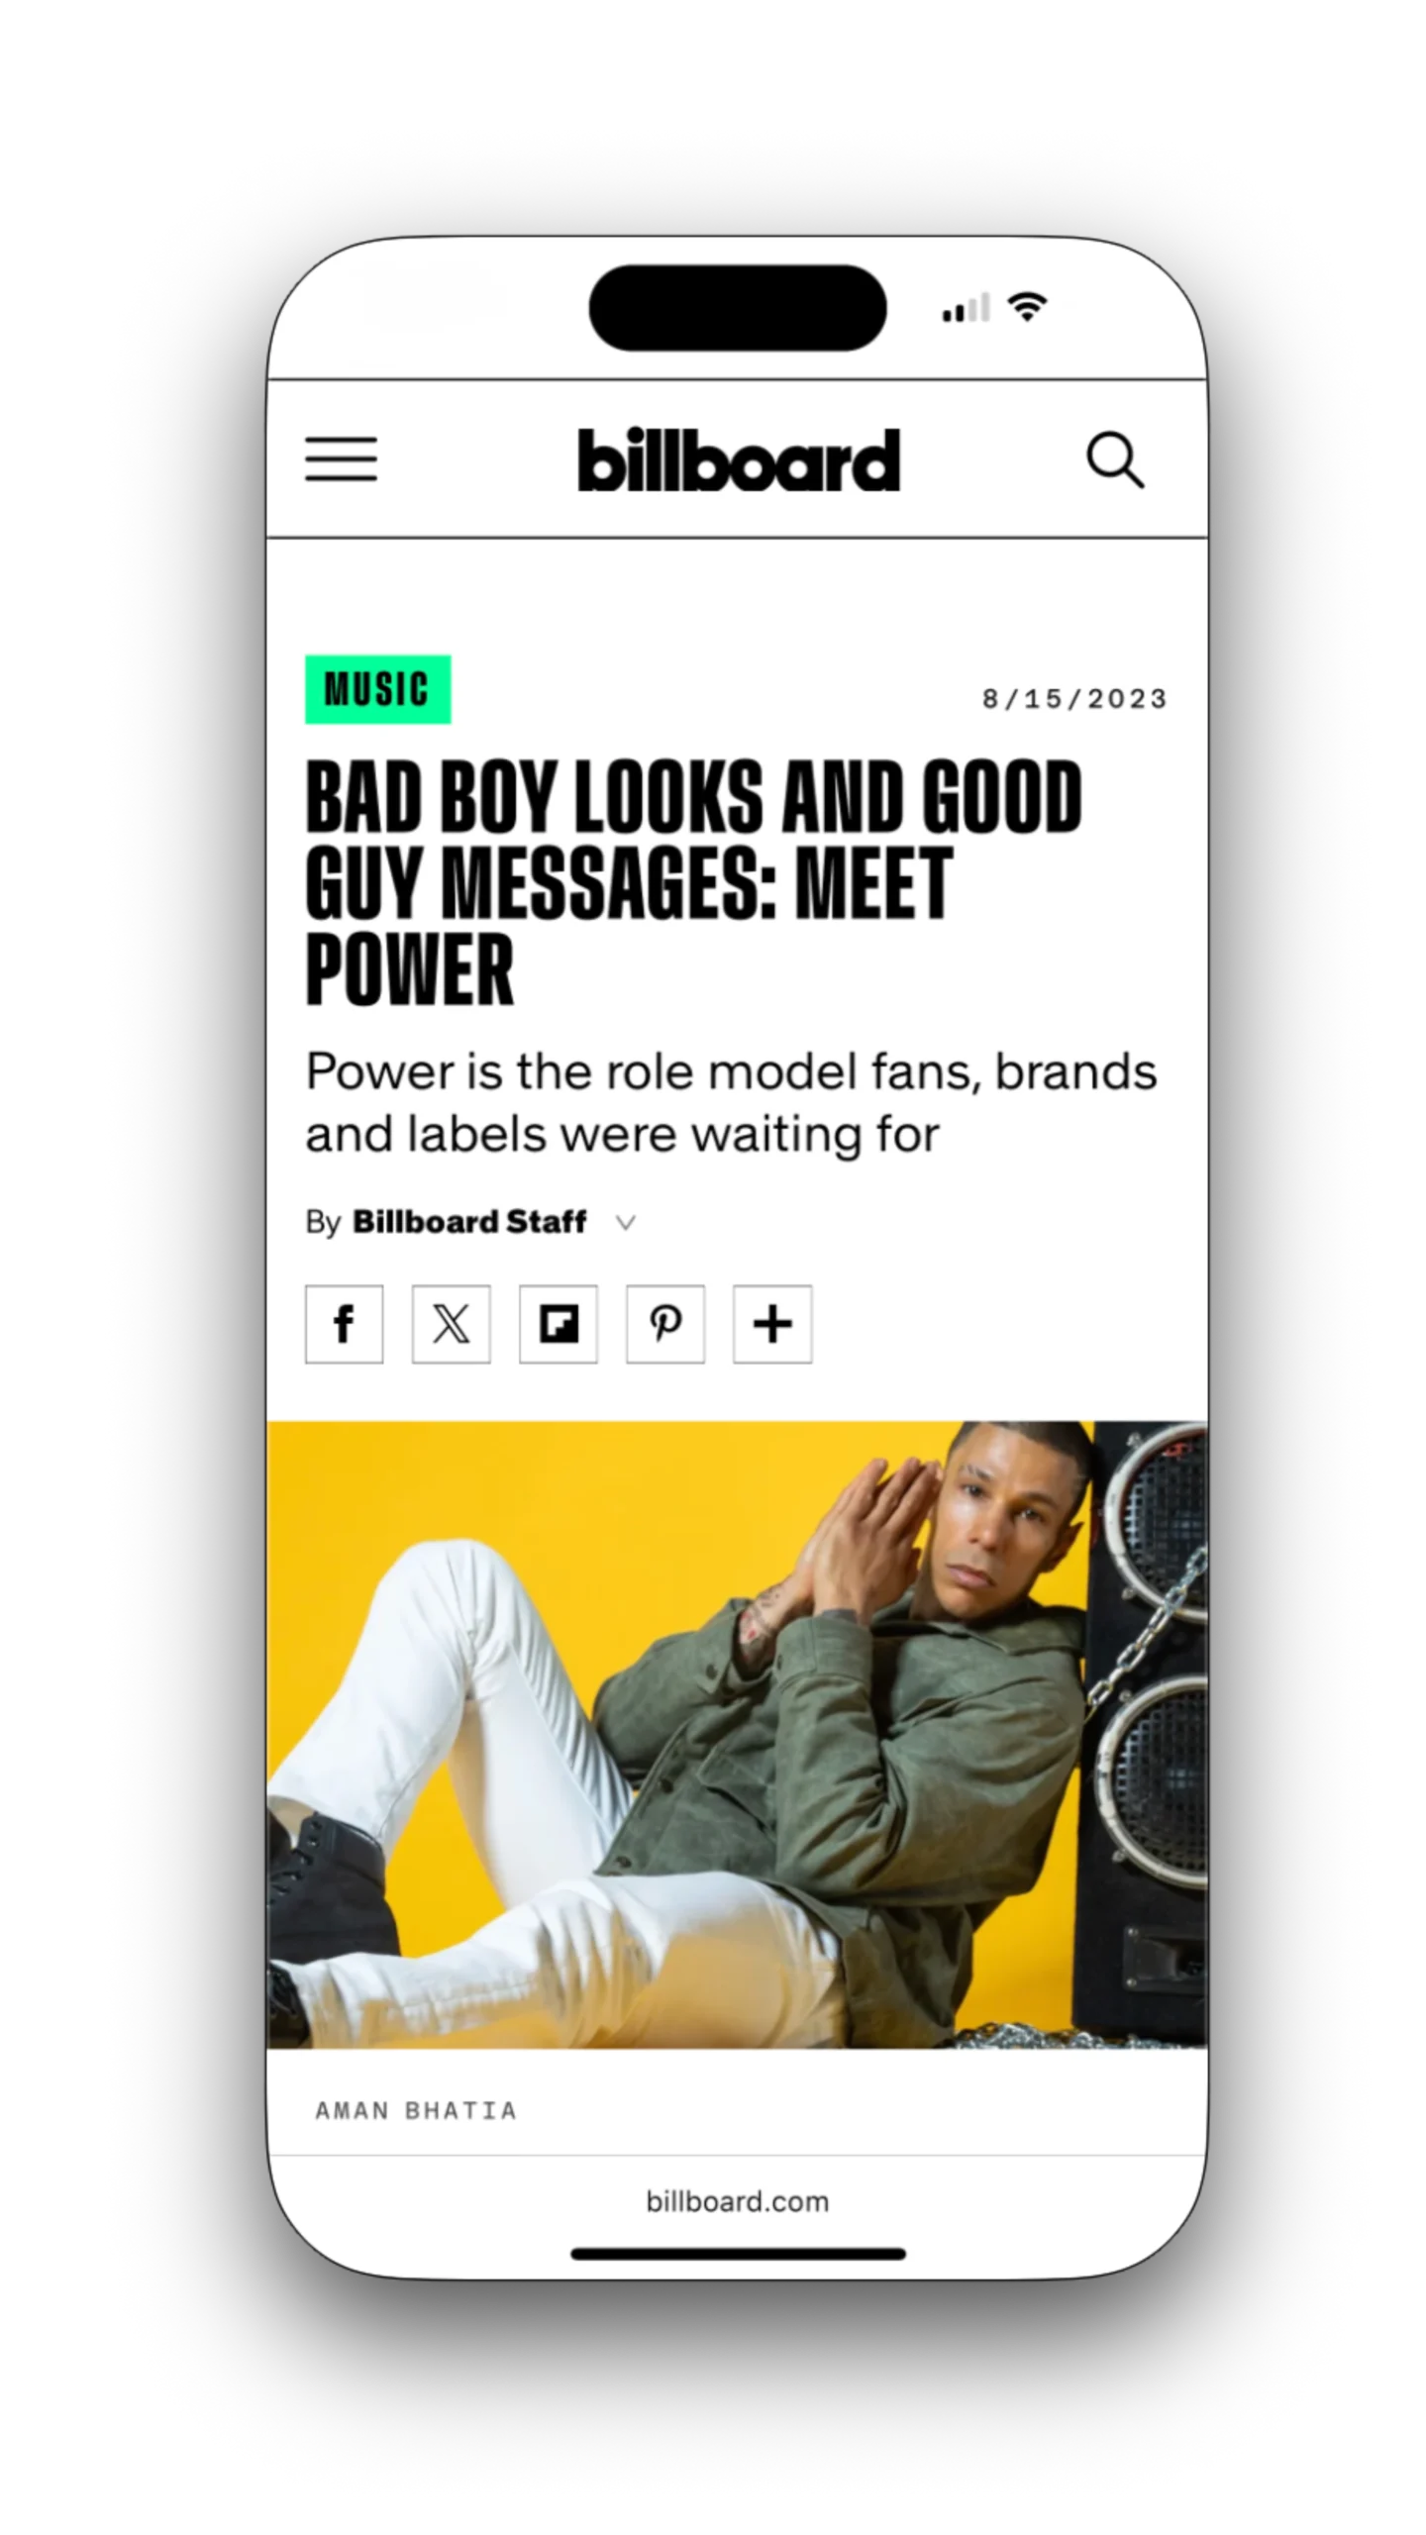Screen dimensions: 1426x2535
Task: Open the Billboard Staff author link
Action: coord(469,1222)
